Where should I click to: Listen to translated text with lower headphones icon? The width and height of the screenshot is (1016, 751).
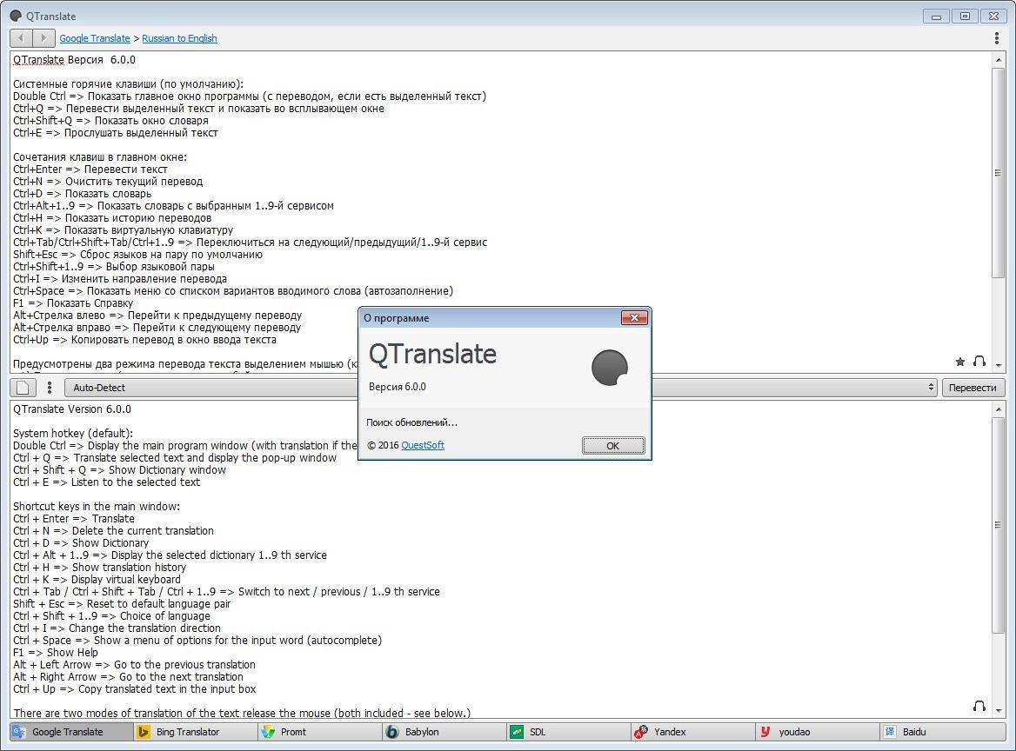[979, 706]
